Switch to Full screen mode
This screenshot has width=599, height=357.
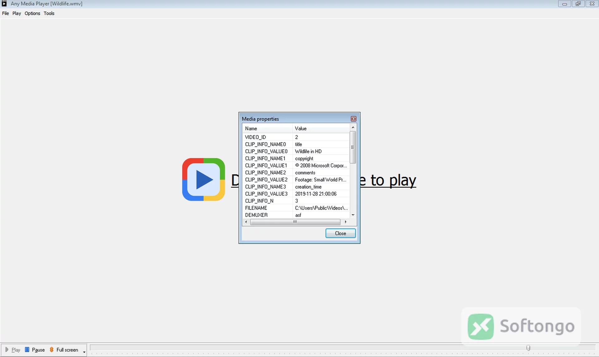point(64,350)
